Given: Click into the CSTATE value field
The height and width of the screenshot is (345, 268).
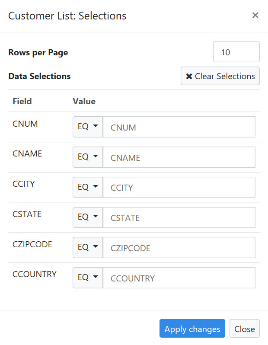Looking at the screenshot, I should [179, 217].
